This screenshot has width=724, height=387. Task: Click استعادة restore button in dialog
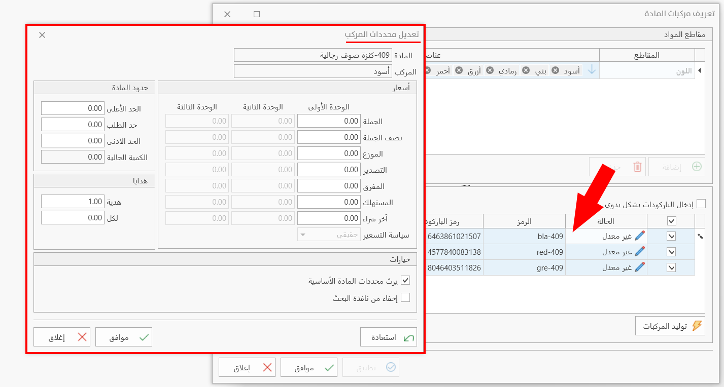(389, 337)
